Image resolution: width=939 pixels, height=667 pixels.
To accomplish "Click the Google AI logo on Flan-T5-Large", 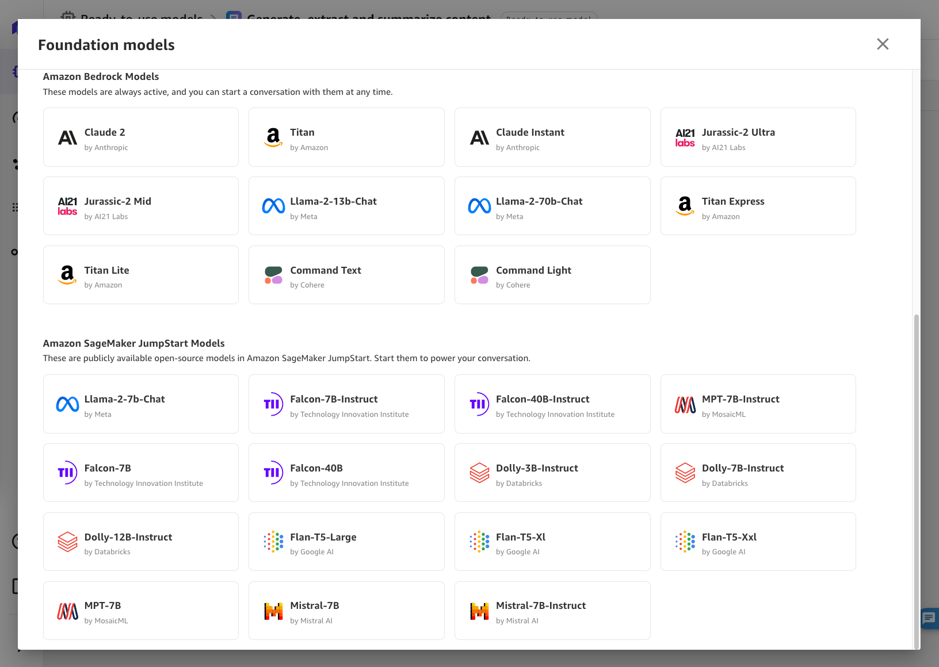I will pos(273,542).
